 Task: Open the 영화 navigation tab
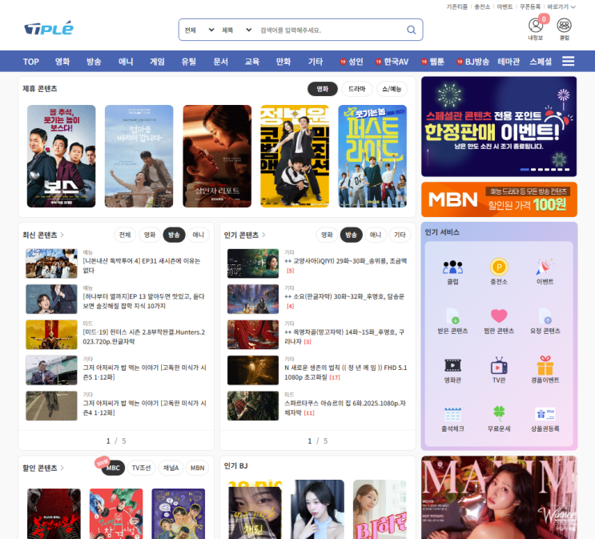pyautogui.click(x=62, y=62)
